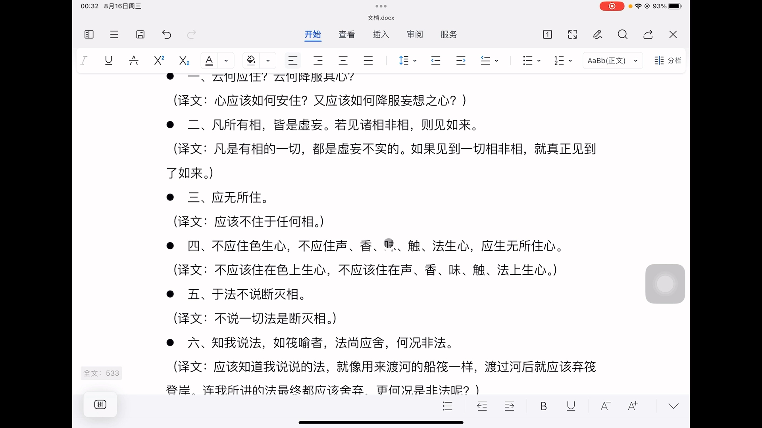Click the 文档.docx title

(381, 17)
